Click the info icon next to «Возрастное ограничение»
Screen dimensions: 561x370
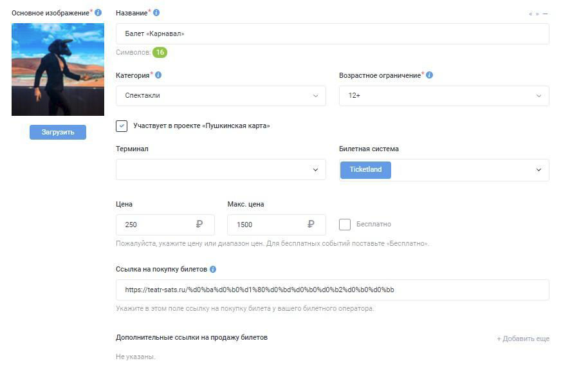pyautogui.click(x=430, y=75)
